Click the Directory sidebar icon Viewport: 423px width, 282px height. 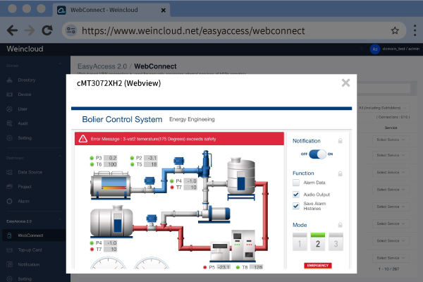click(x=9, y=80)
